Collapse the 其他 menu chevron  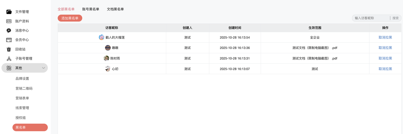[x=43, y=68]
